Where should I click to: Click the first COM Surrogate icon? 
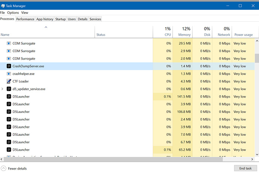(9, 43)
